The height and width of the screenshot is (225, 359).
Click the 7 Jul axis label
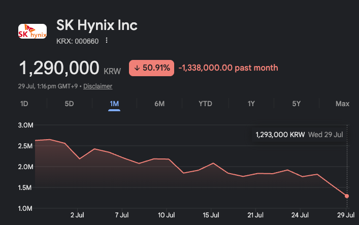tap(122, 215)
